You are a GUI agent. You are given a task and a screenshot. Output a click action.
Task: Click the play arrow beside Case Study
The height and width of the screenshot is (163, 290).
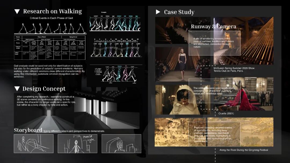pos(158,12)
